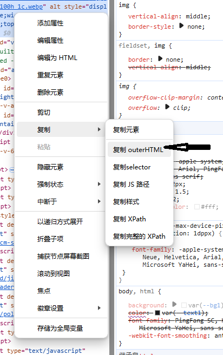Click 折叠子项 menu entry

pyautogui.click(x=61, y=239)
